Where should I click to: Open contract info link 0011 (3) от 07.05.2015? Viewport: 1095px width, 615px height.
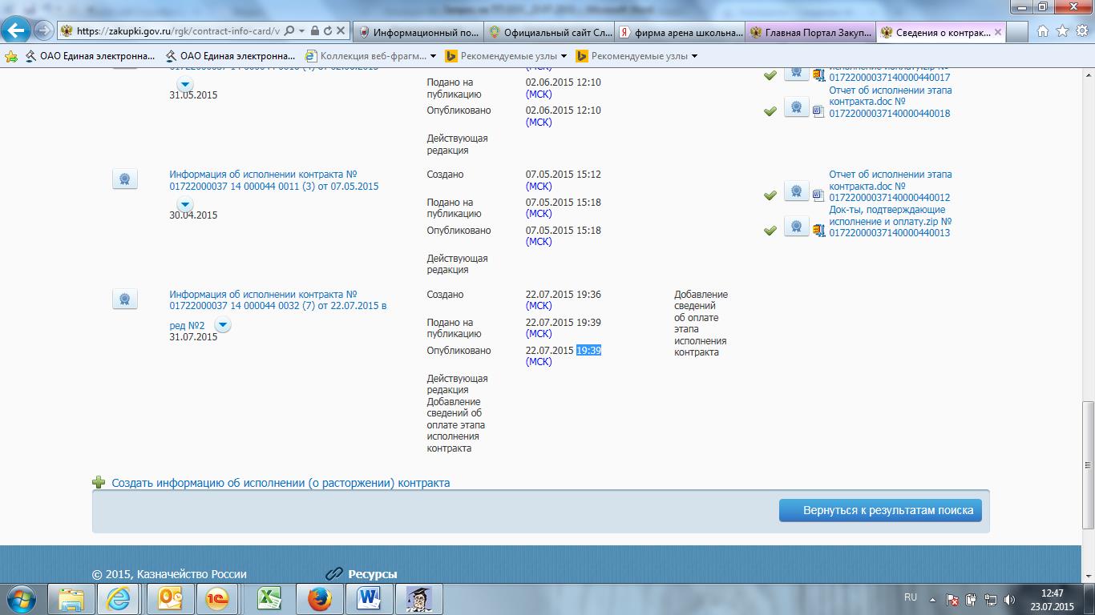pyautogui.click(x=273, y=180)
